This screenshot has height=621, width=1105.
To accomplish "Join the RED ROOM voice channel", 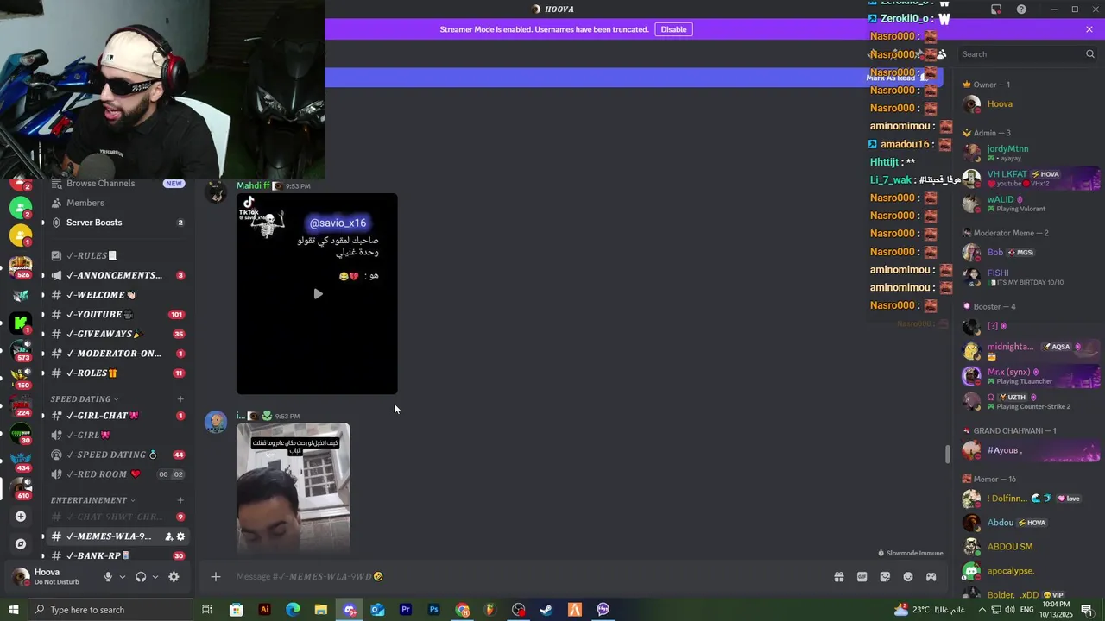I will click(x=117, y=474).
